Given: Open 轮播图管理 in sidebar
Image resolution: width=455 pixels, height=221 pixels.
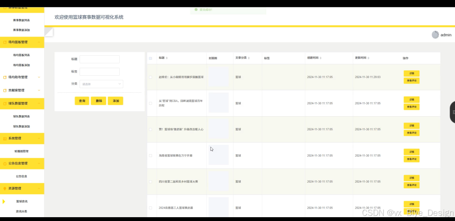Looking at the screenshot, I should [21, 151].
